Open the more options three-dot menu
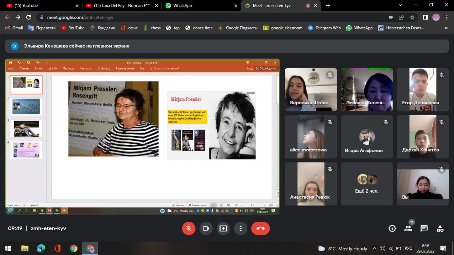454x255 pixels. tap(240, 228)
